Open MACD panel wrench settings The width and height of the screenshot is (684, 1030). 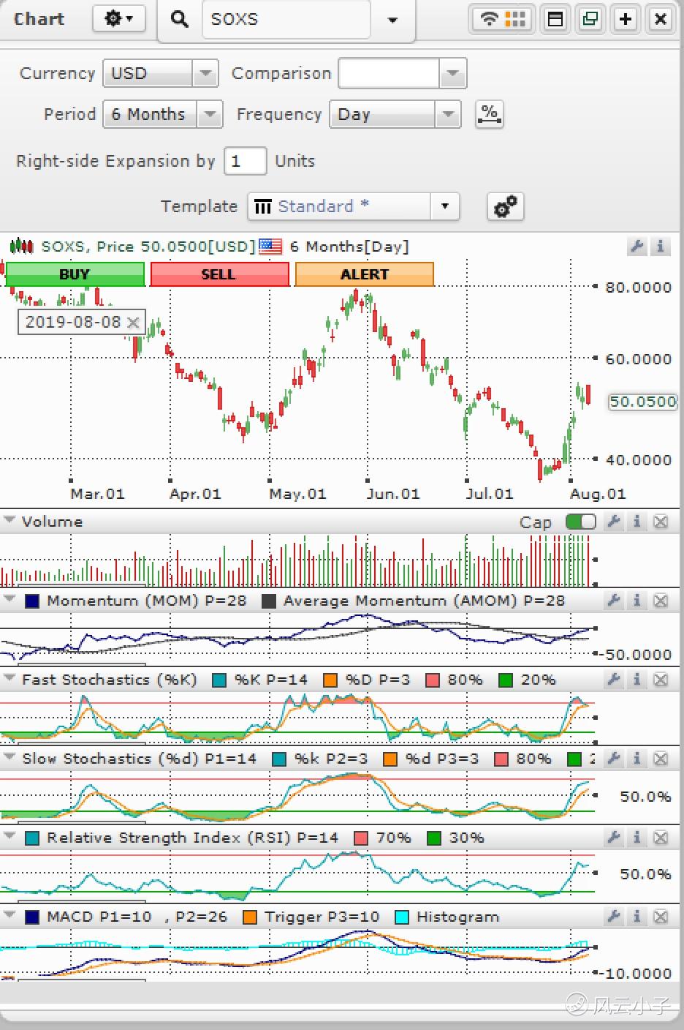(x=614, y=917)
